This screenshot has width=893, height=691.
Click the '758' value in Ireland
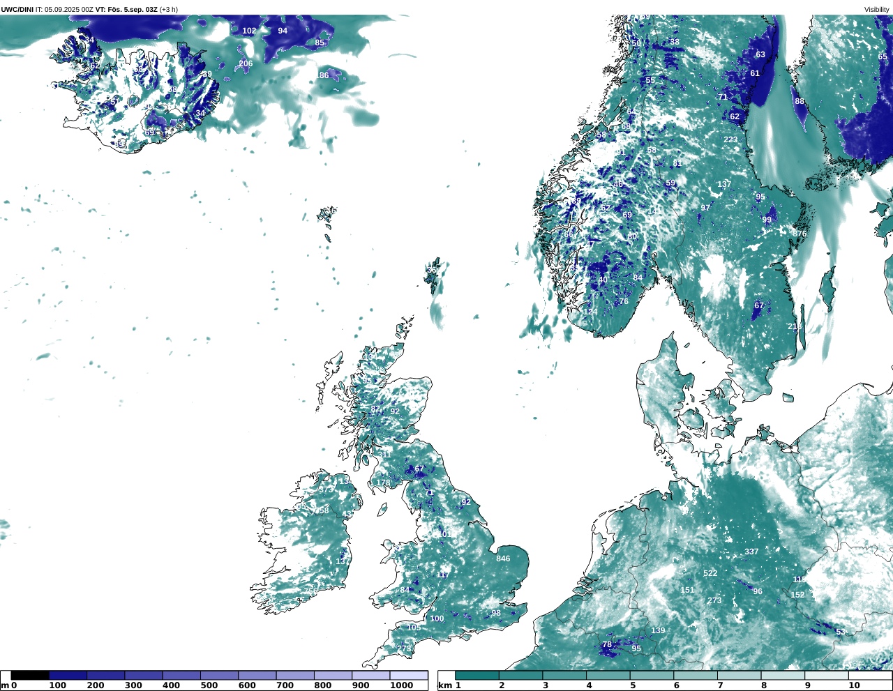click(322, 510)
